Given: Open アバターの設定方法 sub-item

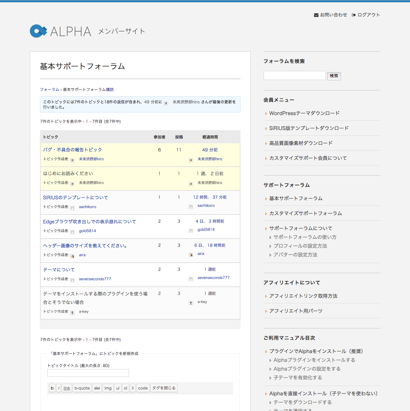Looking at the screenshot, I should click(295, 255).
